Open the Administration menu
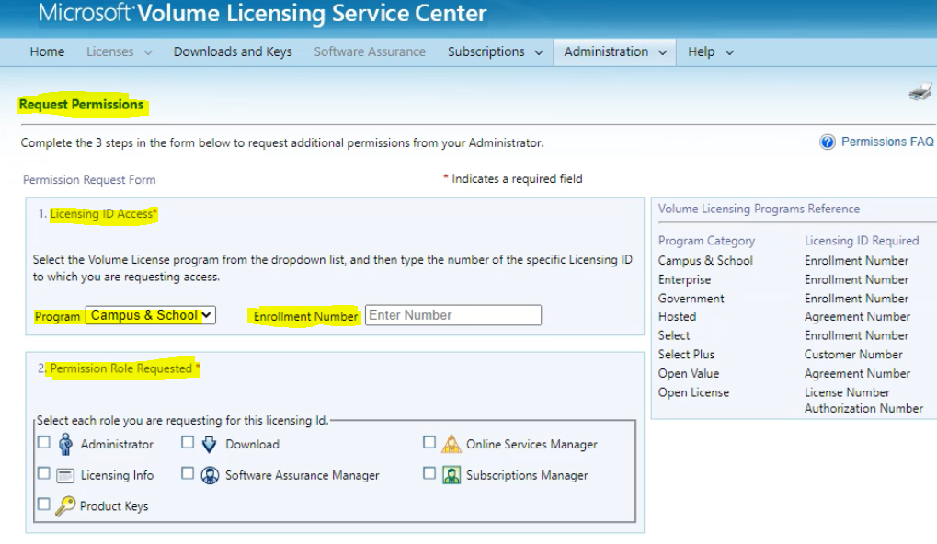The image size is (937, 544). (606, 52)
